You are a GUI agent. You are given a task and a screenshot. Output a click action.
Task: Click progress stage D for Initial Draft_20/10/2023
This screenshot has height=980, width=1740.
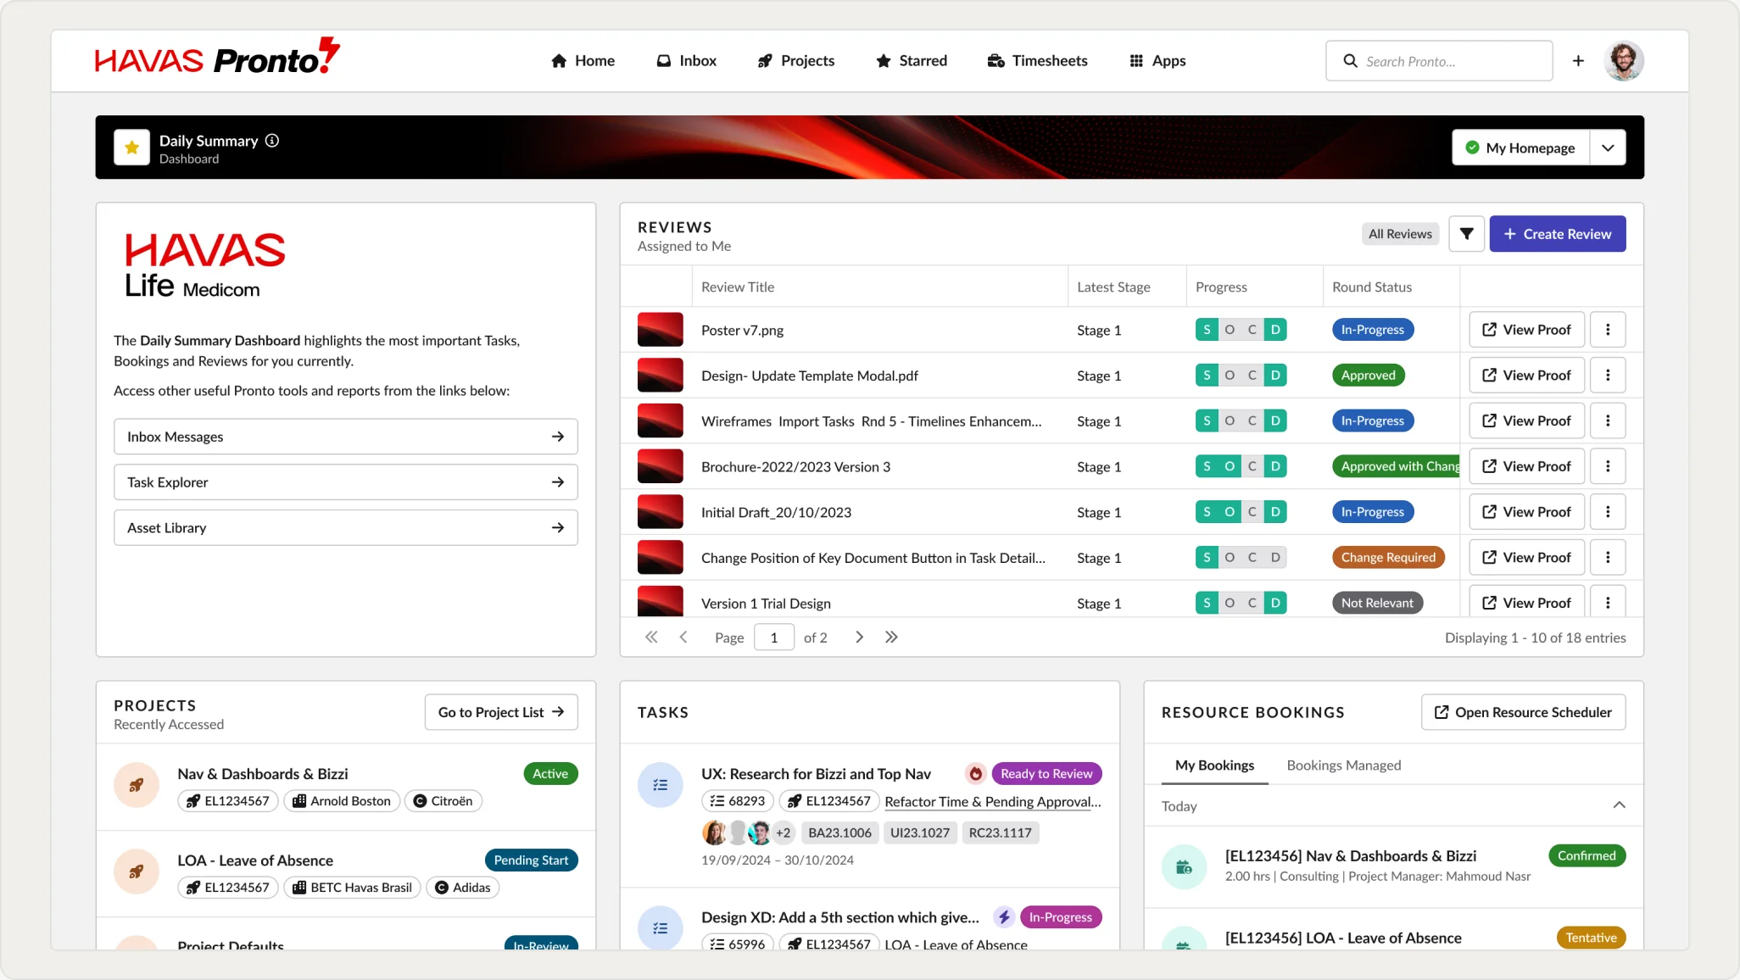(1275, 512)
